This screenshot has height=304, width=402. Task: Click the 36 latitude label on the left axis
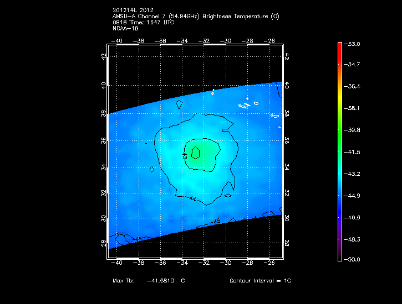click(x=104, y=140)
